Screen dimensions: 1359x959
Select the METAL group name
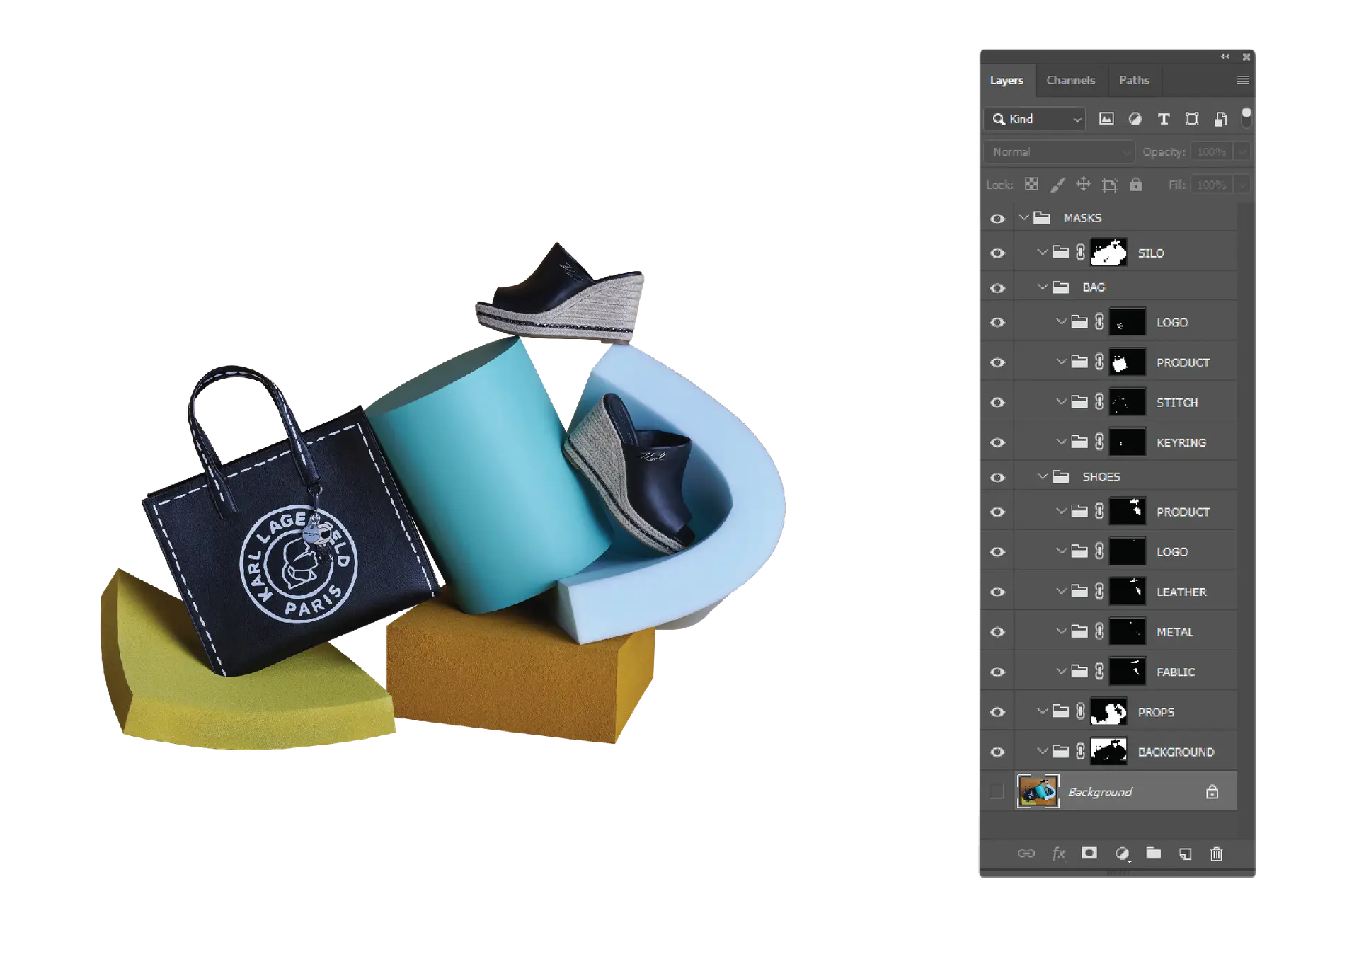point(1175,633)
